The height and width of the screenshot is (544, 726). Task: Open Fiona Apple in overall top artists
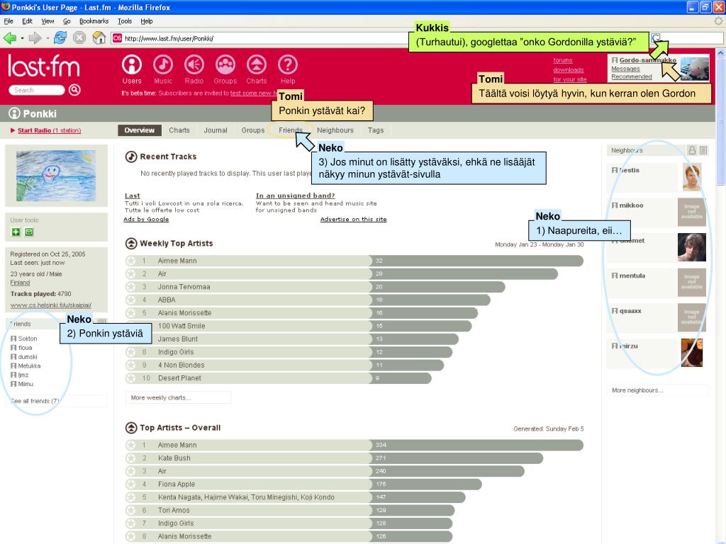coord(176,484)
